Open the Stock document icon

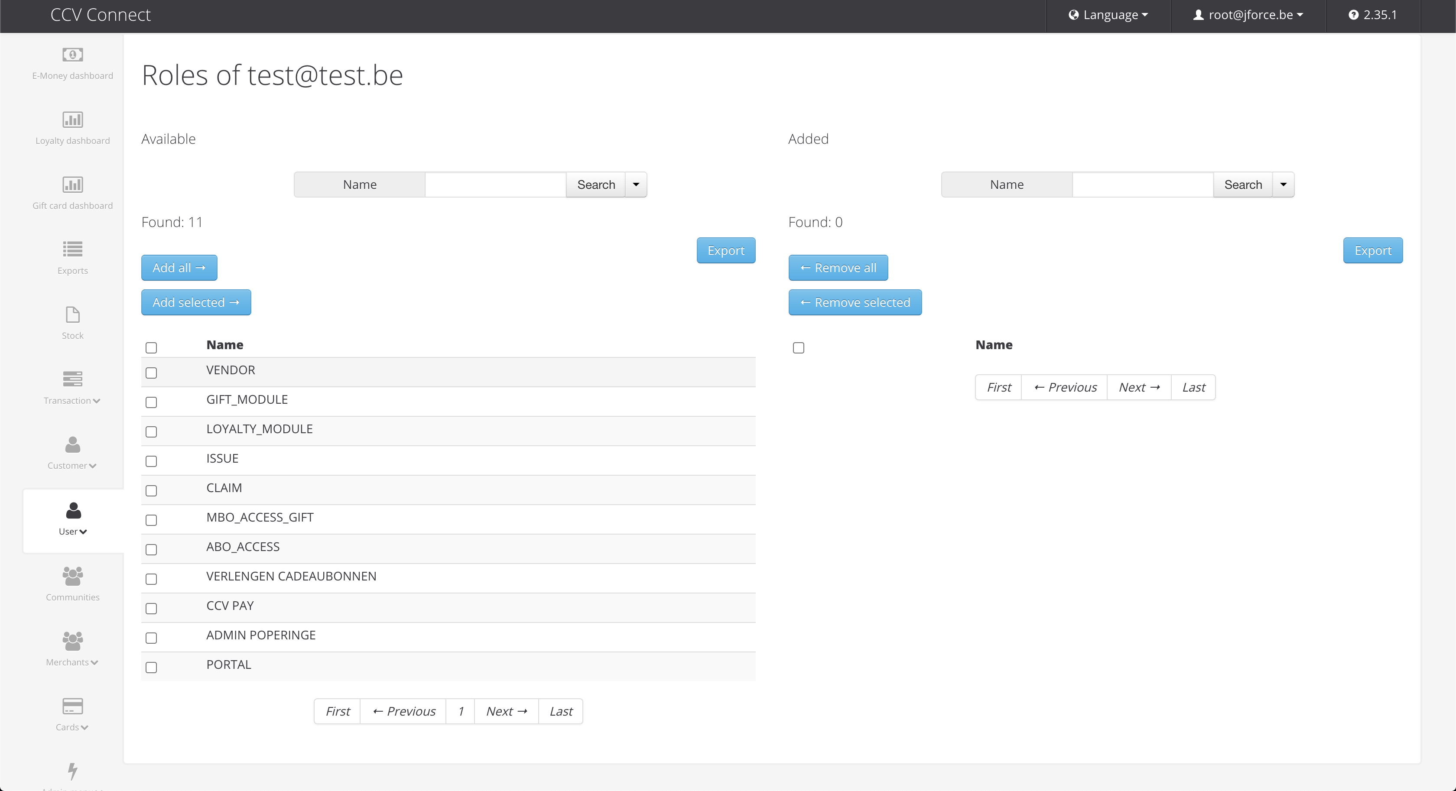pyautogui.click(x=72, y=314)
